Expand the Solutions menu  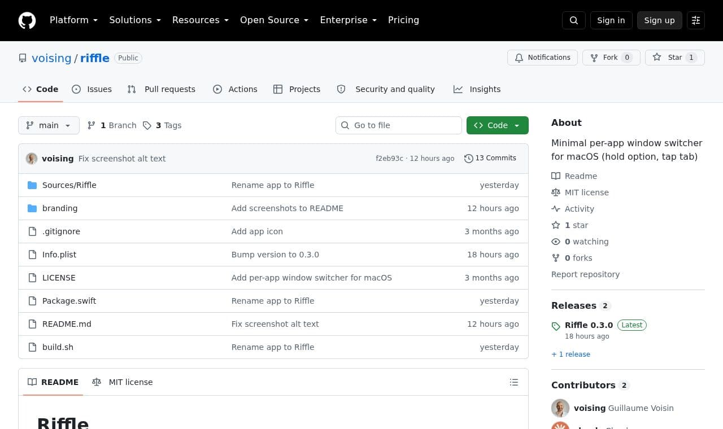pos(135,20)
